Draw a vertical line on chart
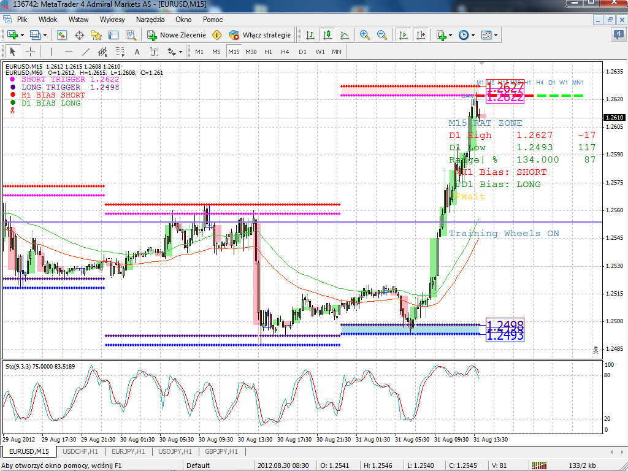This screenshot has width=628, height=471. [x=51, y=52]
